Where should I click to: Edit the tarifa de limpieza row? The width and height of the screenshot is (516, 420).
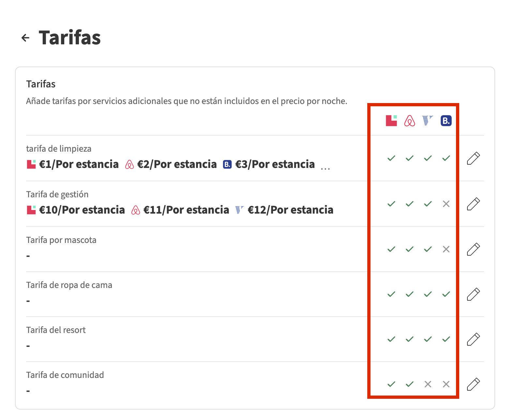[473, 158]
